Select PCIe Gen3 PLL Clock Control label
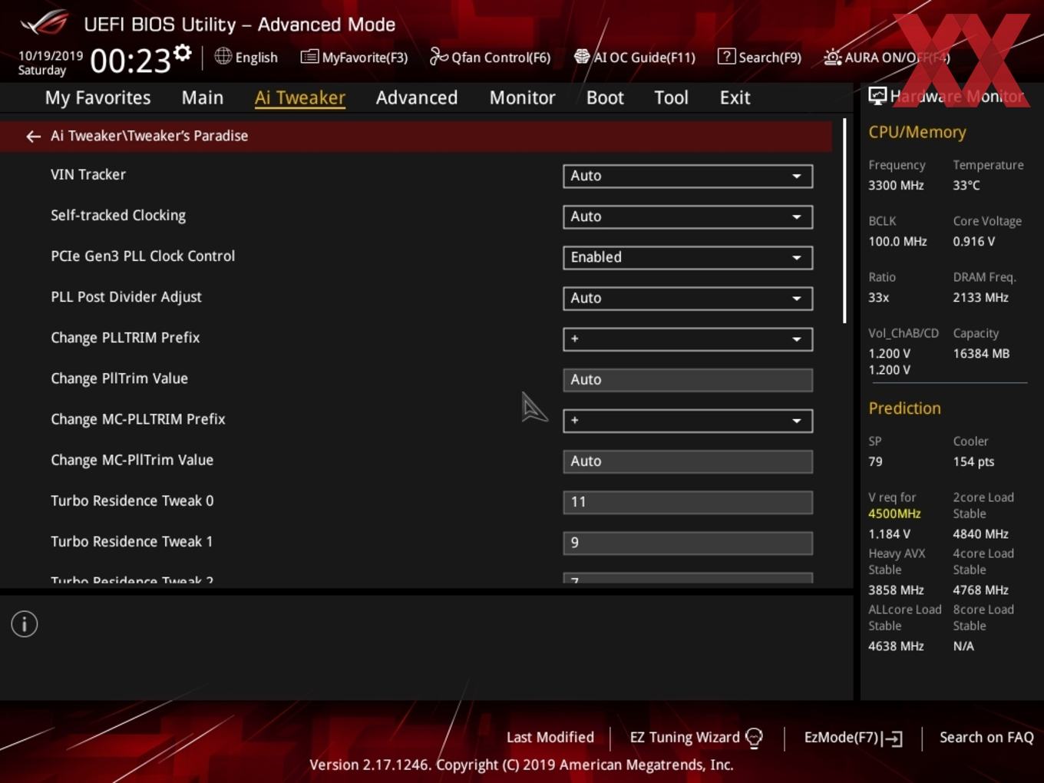This screenshot has width=1044, height=783. 143,256
